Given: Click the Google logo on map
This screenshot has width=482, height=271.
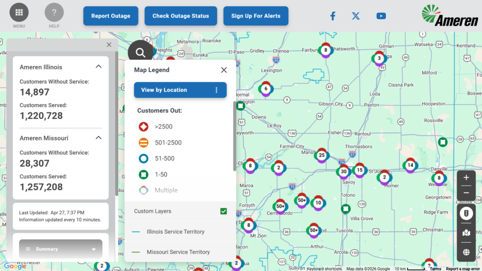Looking at the screenshot, I should [15, 266].
